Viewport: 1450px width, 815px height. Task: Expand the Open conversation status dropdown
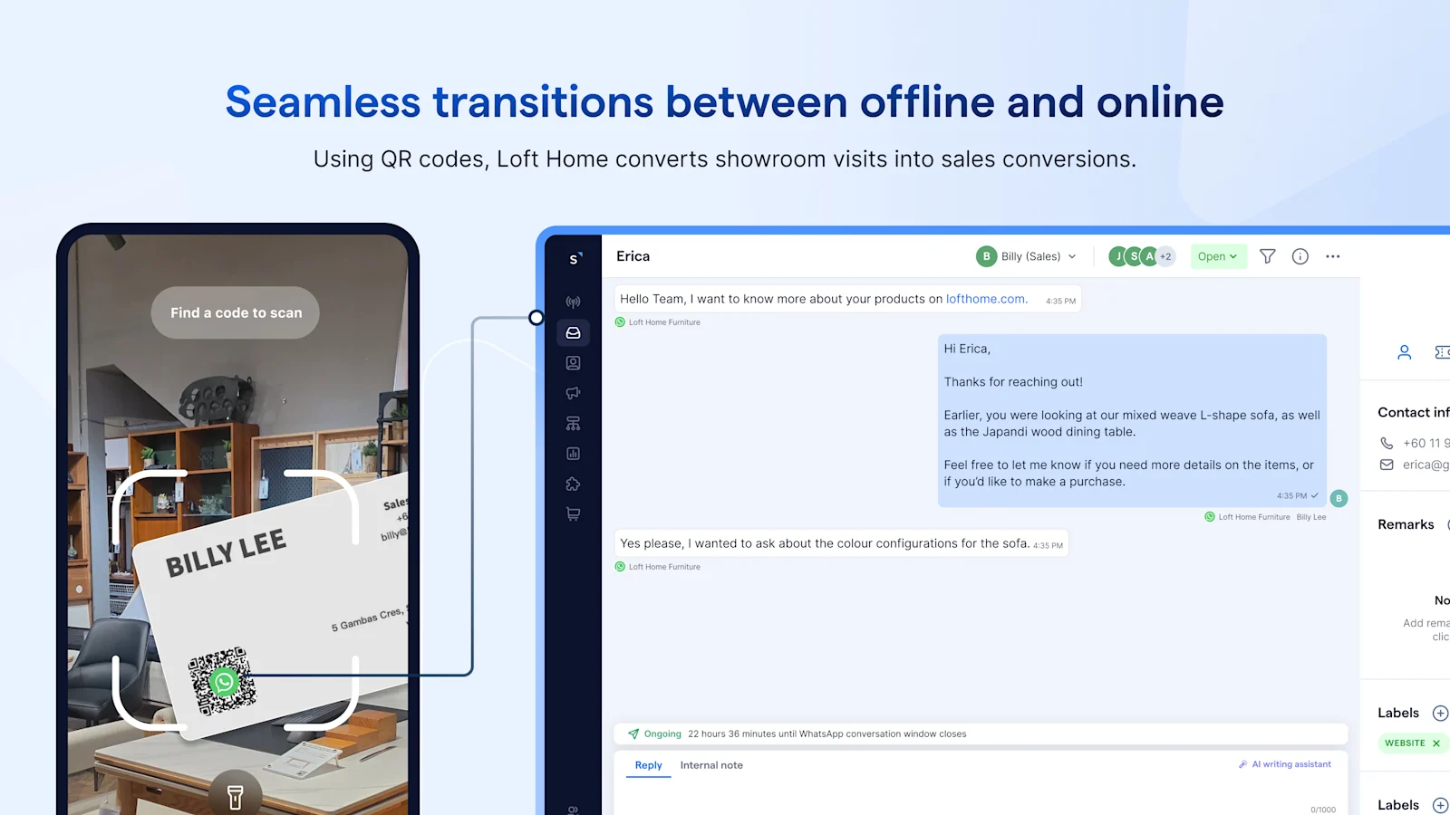pos(1217,256)
